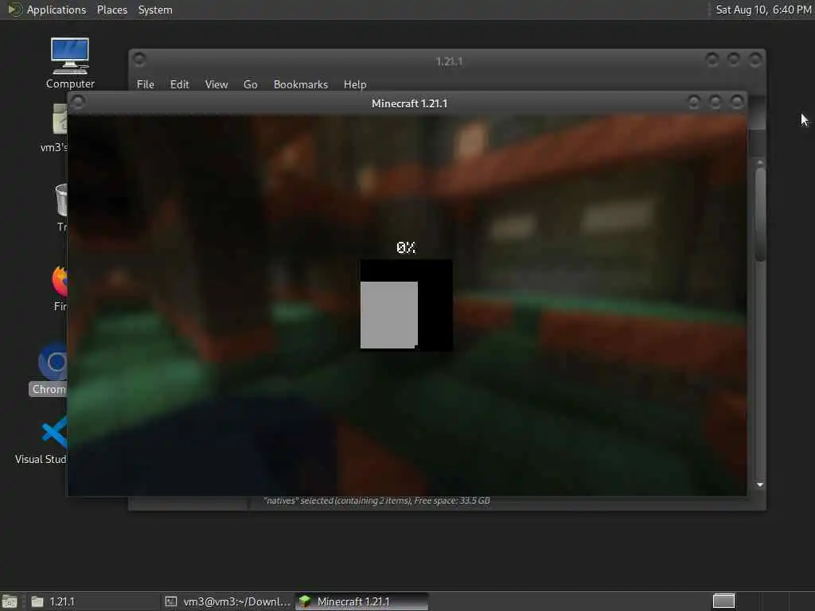The image size is (815, 611).
Task: Open the Applications menu
Action: click(x=57, y=10)
